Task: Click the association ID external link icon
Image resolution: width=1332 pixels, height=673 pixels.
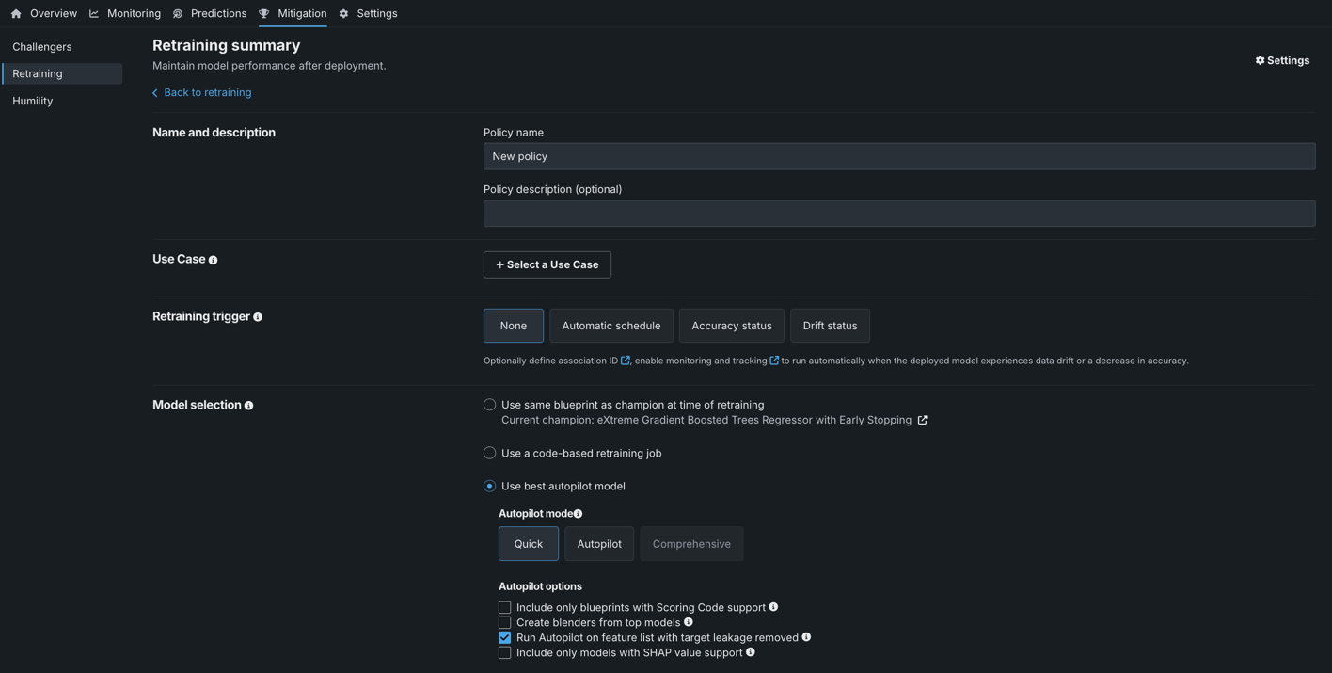Action: tap(626, 361)
